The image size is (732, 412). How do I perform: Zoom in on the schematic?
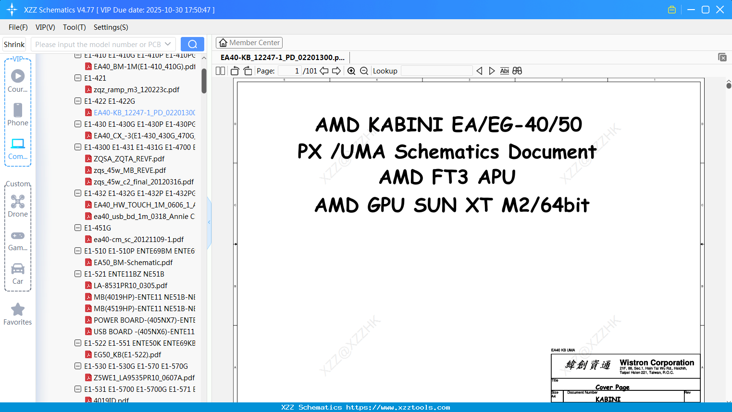pos(351,71)
